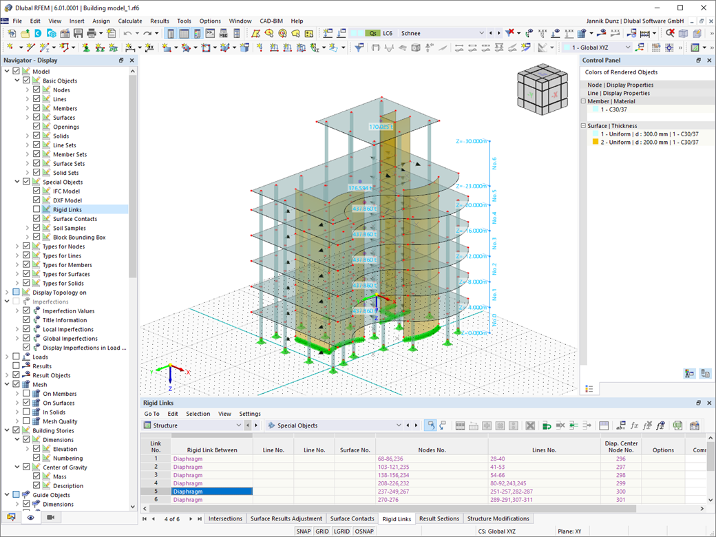Open the load case Schnee dropdown

point(481,33)
